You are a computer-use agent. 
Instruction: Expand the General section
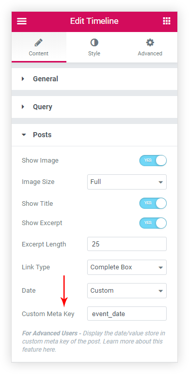pyautogui.click(x=94, y=79)
